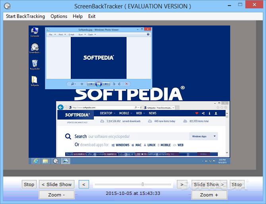Click the refresh icon in browser address bar

click(141, 108)
